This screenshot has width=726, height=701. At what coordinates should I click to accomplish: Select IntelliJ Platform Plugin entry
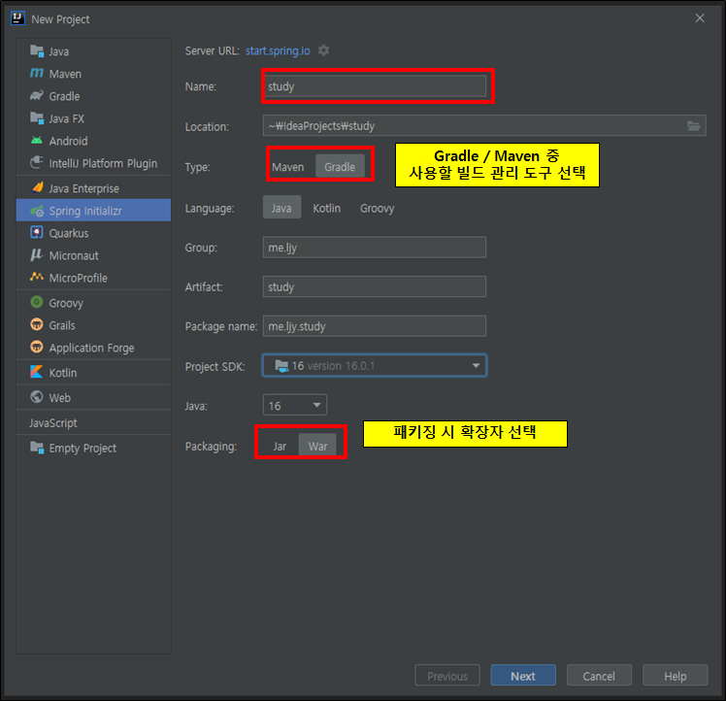pos(93,163)
